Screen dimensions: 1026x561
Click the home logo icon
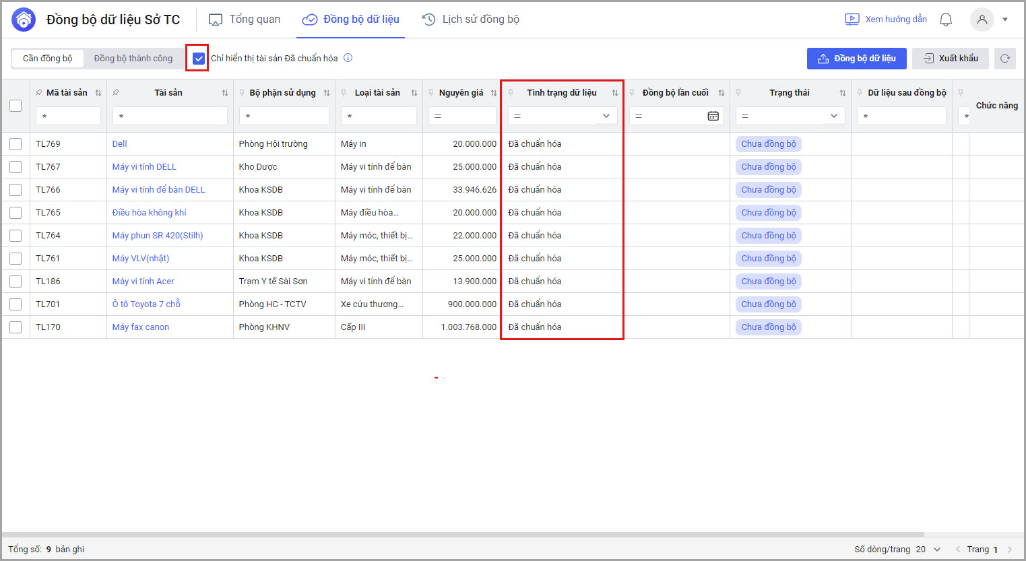point(24,20)
